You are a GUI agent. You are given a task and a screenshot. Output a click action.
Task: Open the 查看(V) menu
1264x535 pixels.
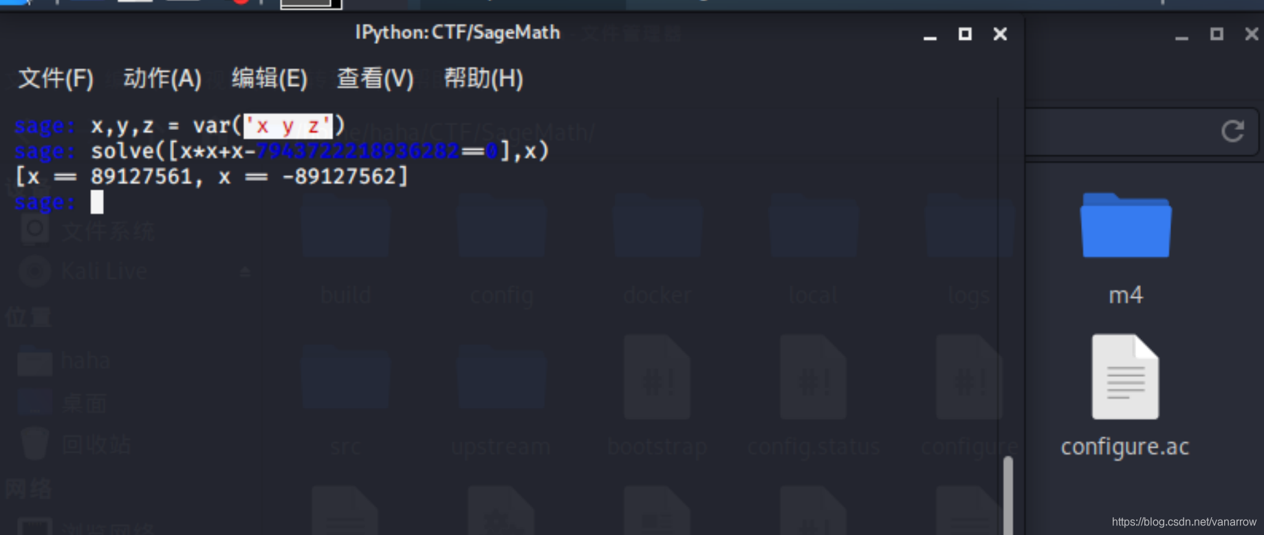375,78
